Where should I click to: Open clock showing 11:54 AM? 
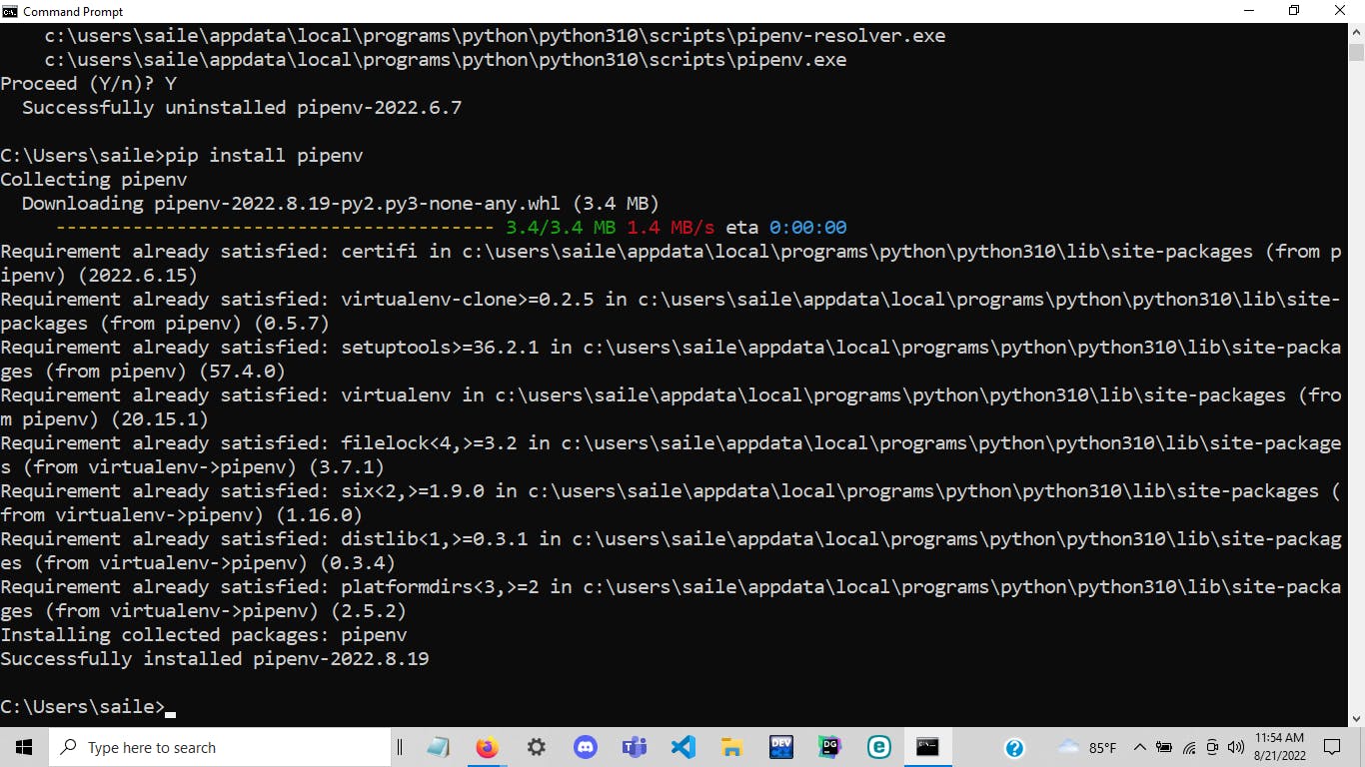click(x=1278, y=747)
